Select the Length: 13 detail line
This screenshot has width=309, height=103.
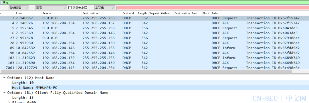click(23, 98)
